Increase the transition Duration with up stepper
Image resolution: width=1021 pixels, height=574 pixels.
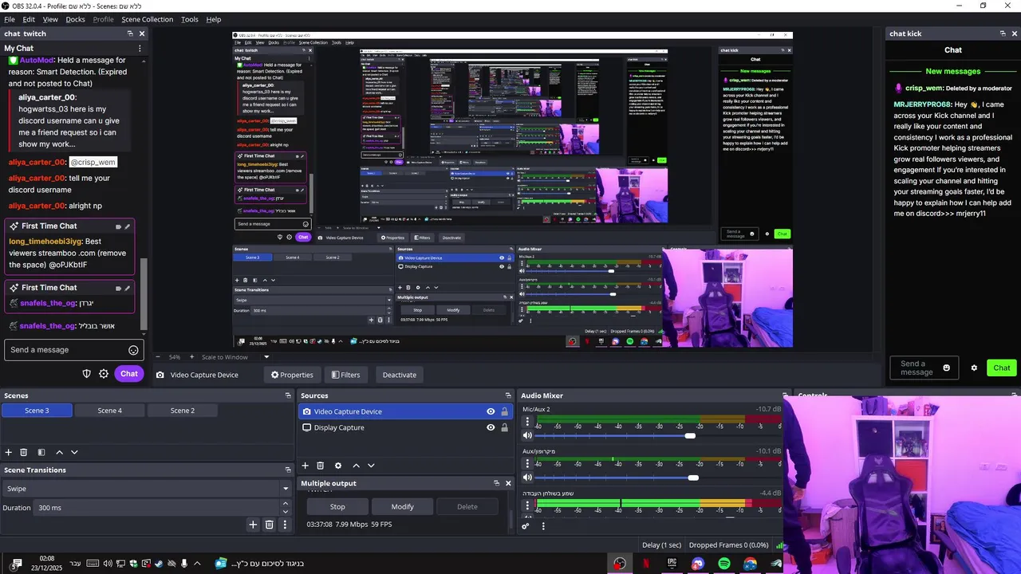286,504
